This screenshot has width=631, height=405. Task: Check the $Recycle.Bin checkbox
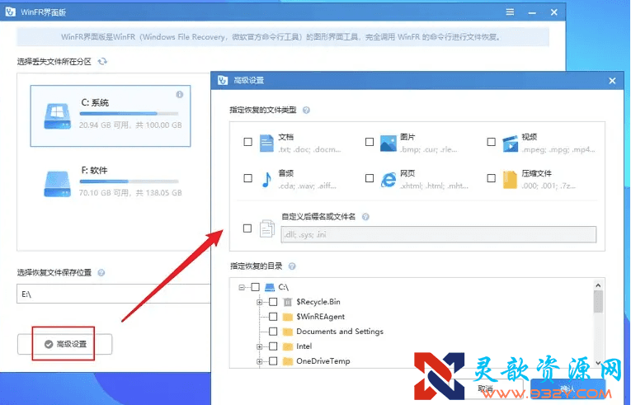point(273,302)
